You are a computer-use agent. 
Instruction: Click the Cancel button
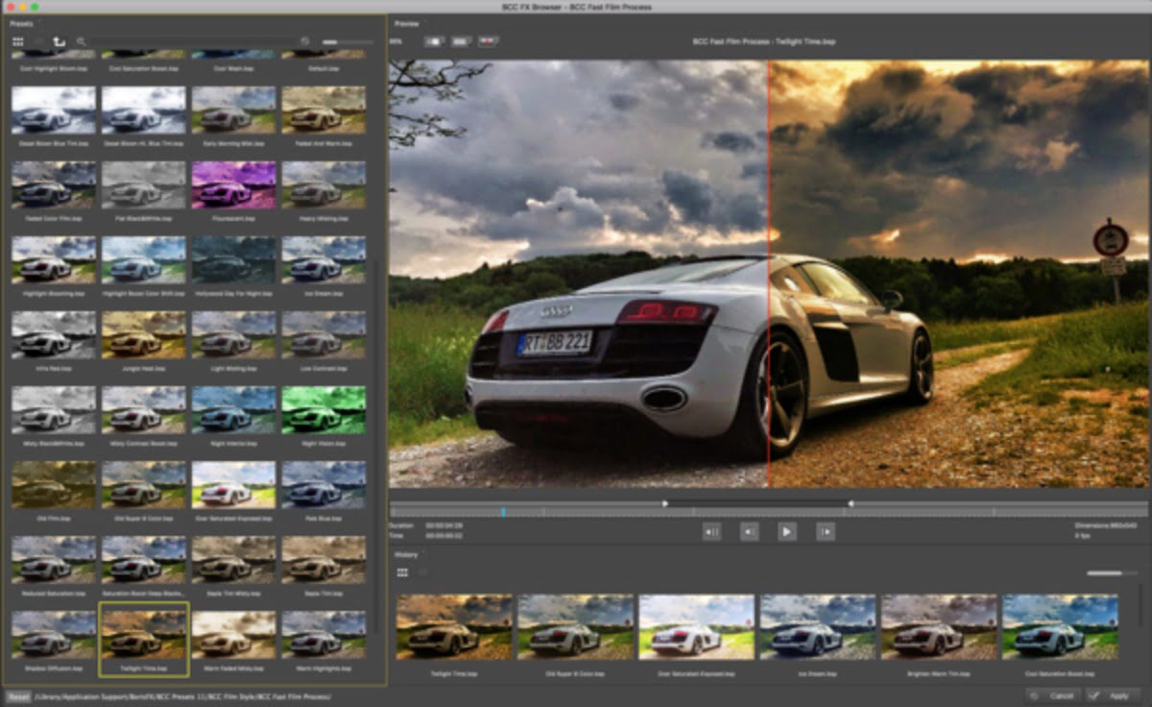1052,695
